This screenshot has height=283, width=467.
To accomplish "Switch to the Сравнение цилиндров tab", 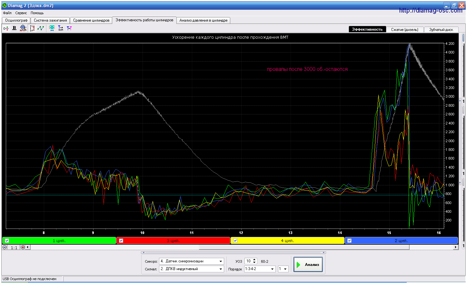I will click(x=91, y=20).
